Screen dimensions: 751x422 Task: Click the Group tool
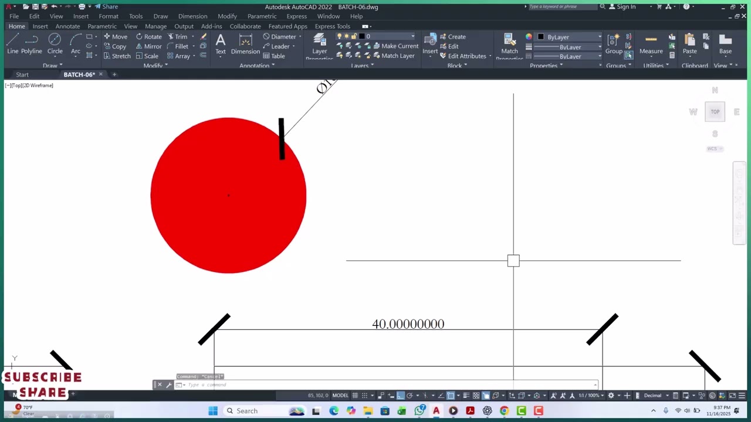[x=614, y=44]
